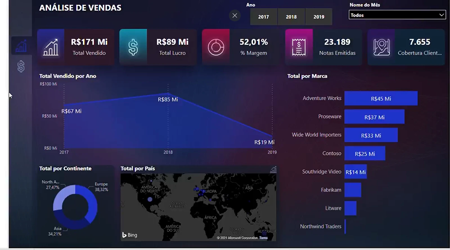Click the % Margem donut icon
450x250 pixels.
tap(216, 47)
